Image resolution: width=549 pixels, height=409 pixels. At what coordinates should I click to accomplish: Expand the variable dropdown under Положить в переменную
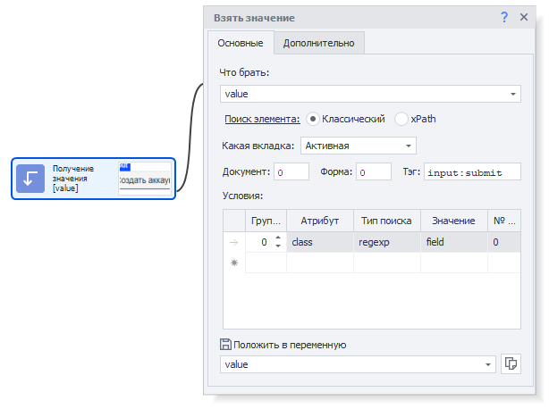coord(488,364)
